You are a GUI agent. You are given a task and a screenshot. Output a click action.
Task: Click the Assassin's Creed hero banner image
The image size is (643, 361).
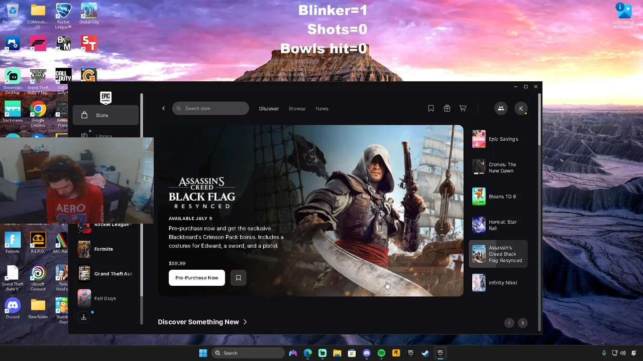click(310, 211)
